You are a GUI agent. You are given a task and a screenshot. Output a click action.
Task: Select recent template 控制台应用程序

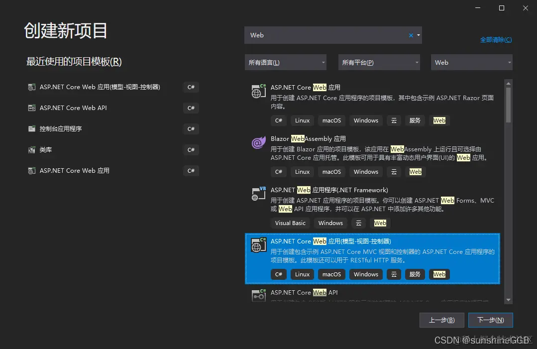[113, 129]
